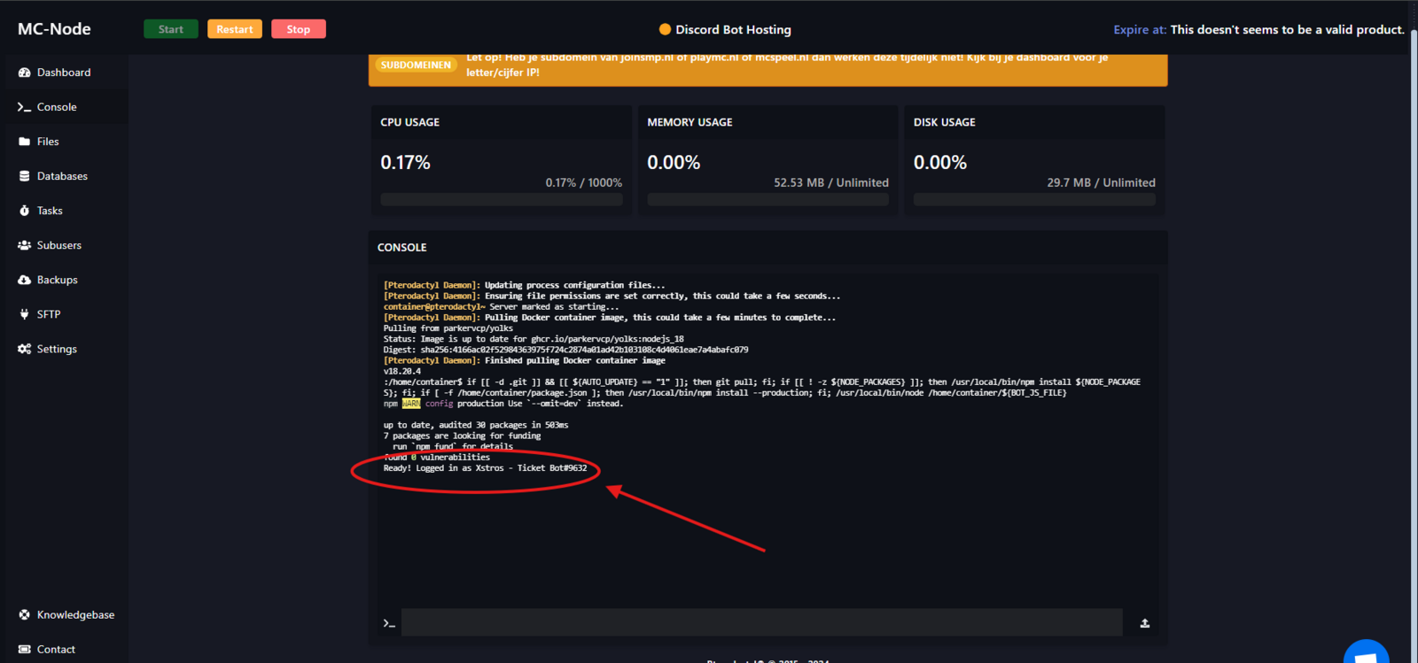Viewport: 1418px width, 663px height.
Task: Click the MC-Node logo text
Action: 54,28
